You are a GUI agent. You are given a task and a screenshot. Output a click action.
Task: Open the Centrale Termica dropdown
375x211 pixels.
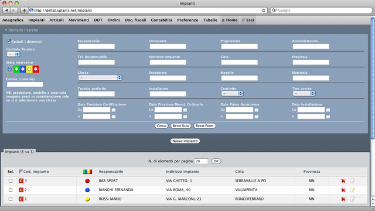[x=13, y=55]
